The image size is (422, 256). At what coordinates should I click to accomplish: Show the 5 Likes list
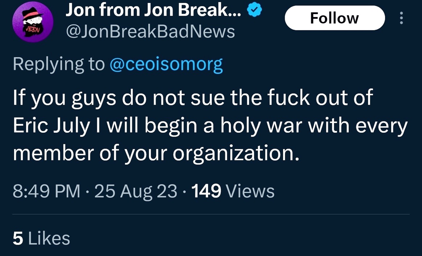pyautogui.click(x=41, y=239)
